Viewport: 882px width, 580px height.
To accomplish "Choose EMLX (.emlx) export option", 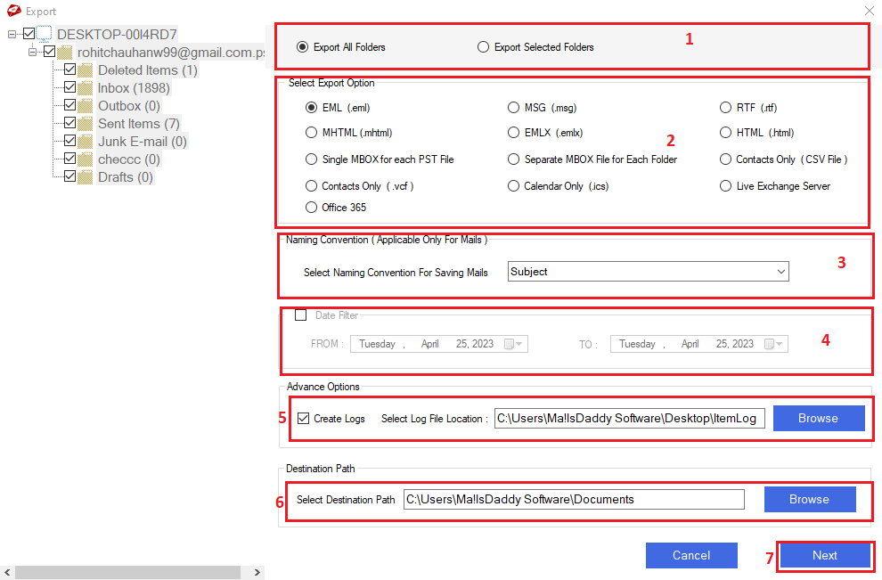I will [x=513, y=133].
